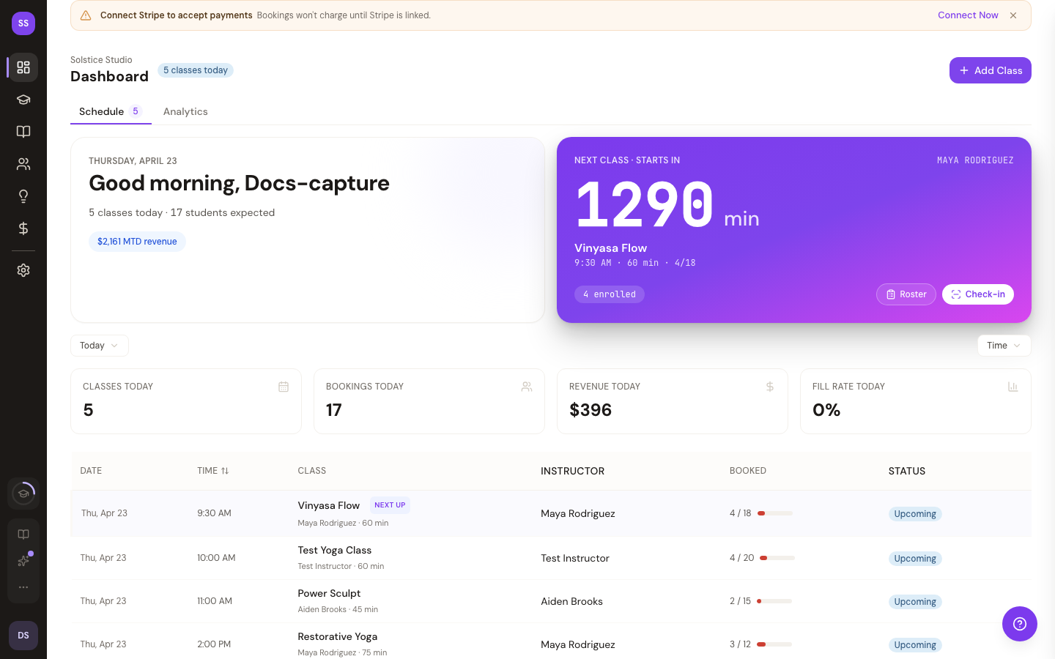Open Check-in for Vinyasa Flow class
This screenshot has height=659, width=1055.
click(977, 294)
